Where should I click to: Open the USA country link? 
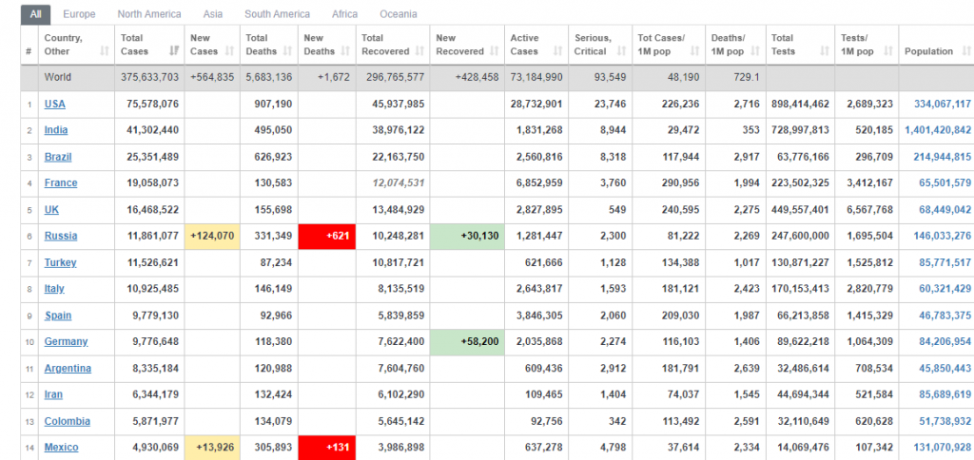click(54, 104)
